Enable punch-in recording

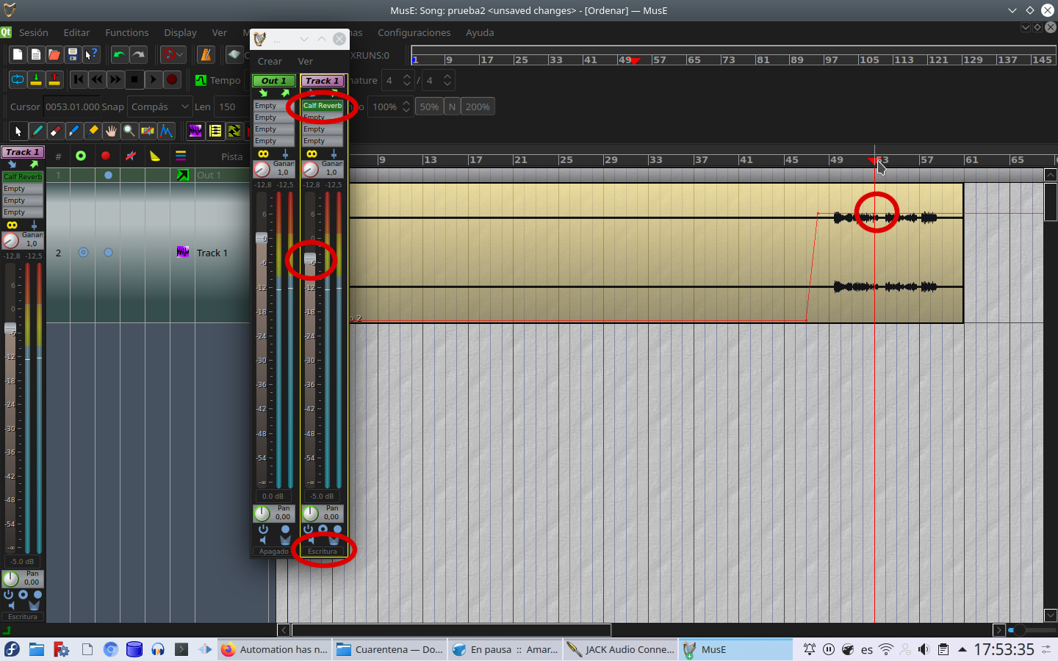(35, 79)
